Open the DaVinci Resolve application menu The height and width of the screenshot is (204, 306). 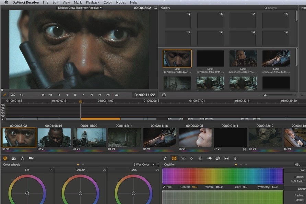click(25, 2)
